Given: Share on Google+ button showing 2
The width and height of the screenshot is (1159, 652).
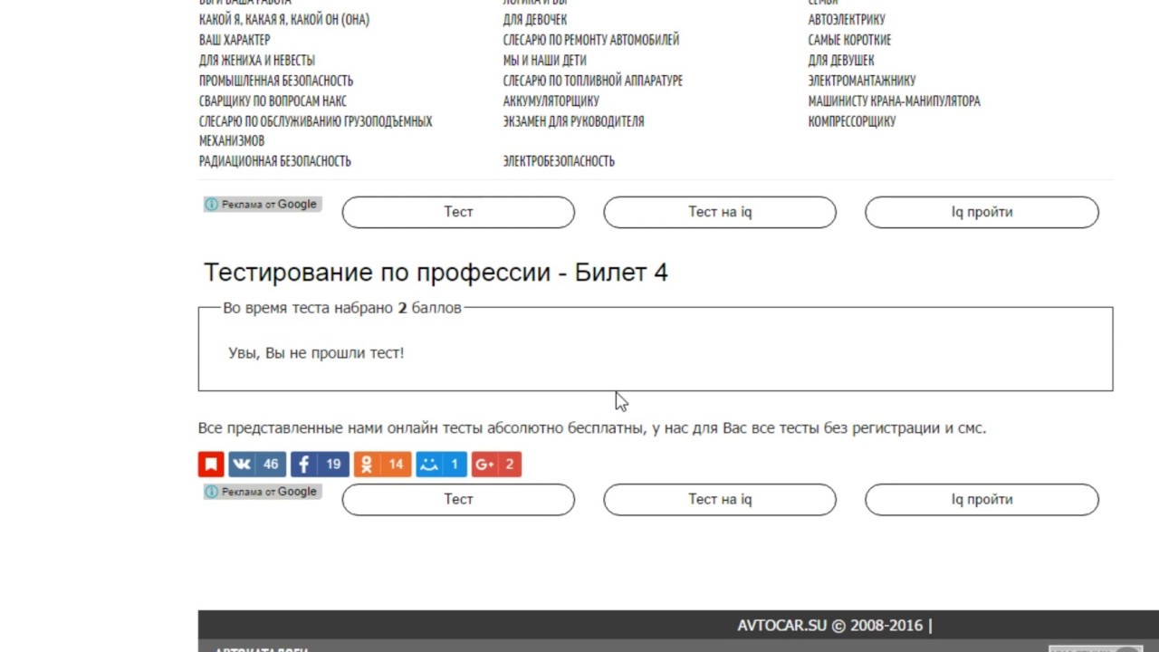Looking at the screenshot, I should (x=496, y=465).
